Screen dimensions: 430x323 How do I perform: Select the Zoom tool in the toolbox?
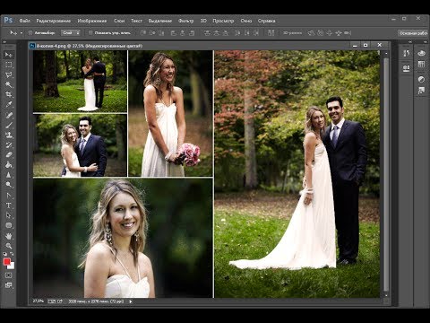[9, 246]
